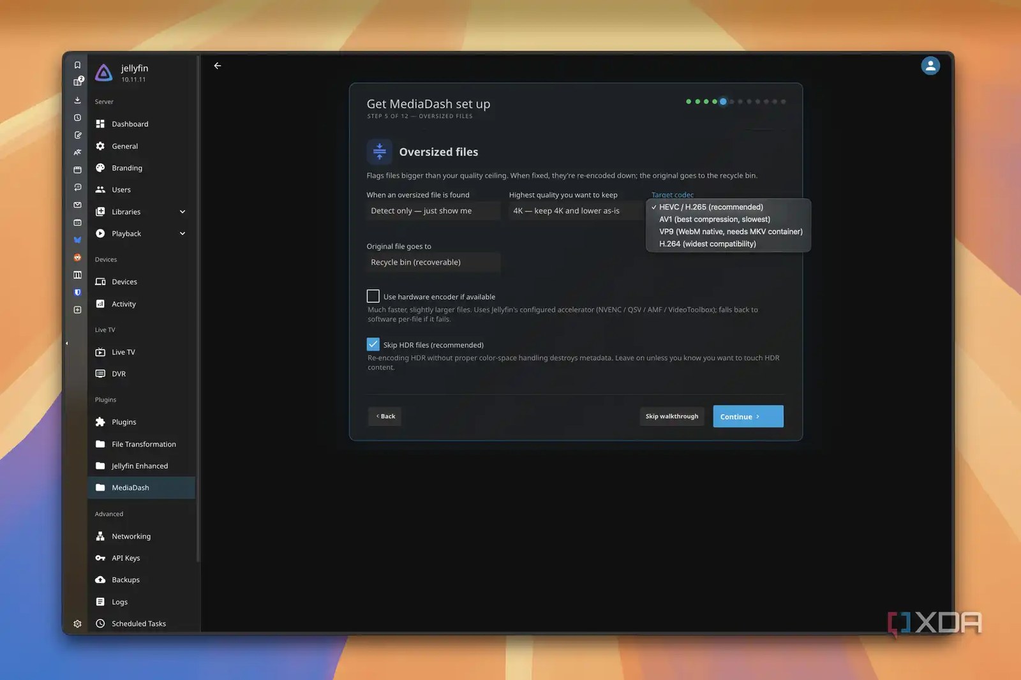Go back using the top-left arrow
This screenshot has width=1021, height=680.
[x=218, y=66]
